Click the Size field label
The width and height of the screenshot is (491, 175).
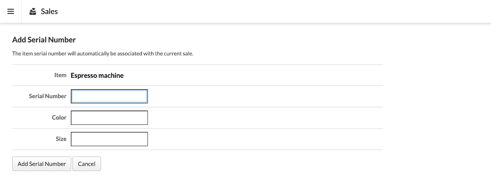(x=61, y=139)
